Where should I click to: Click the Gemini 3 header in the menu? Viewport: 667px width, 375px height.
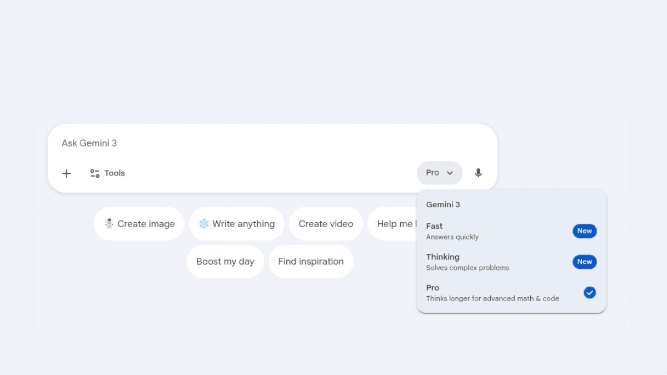click(443, 204)
